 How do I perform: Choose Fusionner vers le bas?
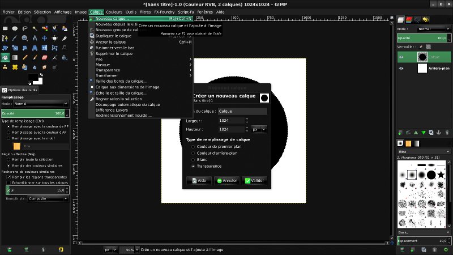(x=140, y=48)
